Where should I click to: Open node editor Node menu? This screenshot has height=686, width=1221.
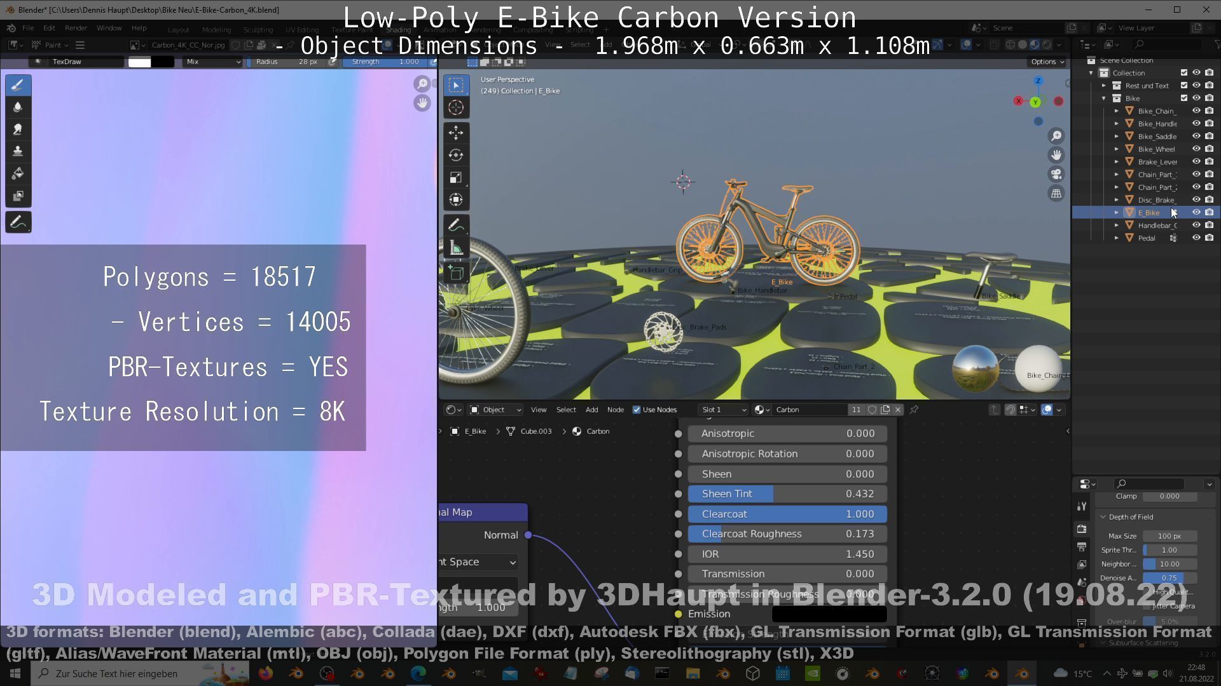(x=615, y=410)
